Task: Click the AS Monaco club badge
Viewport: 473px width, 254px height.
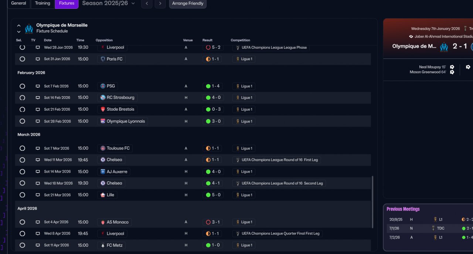Action: coord(103,222)
